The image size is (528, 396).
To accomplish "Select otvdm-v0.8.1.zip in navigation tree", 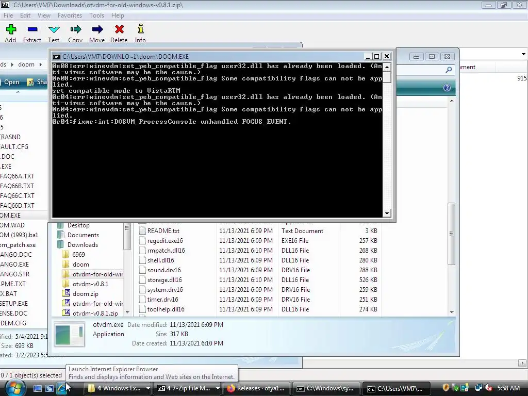I will [x=95, y=313].
